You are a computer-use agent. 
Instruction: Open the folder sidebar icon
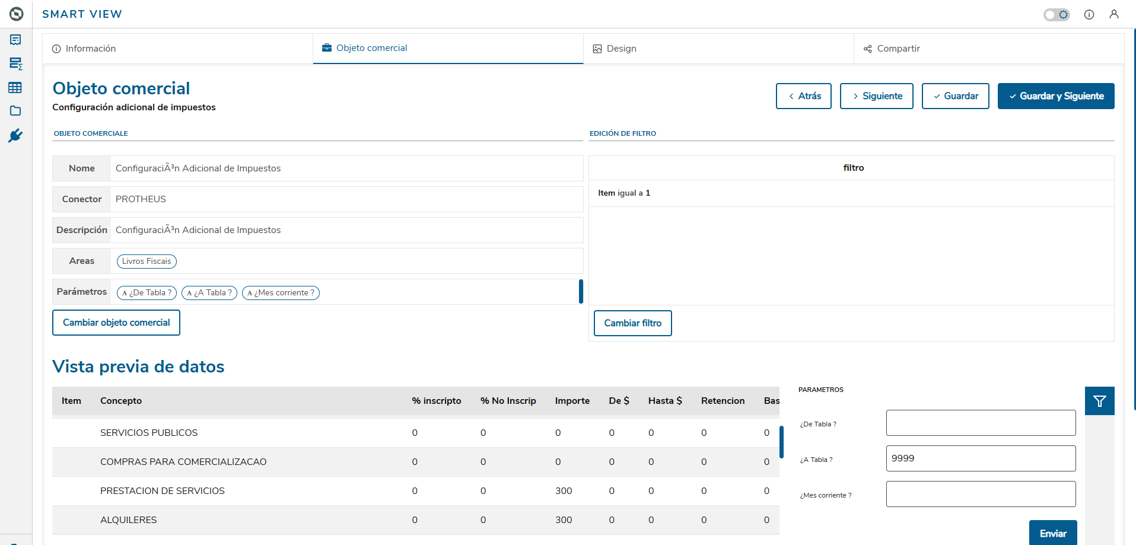[15, 111]
